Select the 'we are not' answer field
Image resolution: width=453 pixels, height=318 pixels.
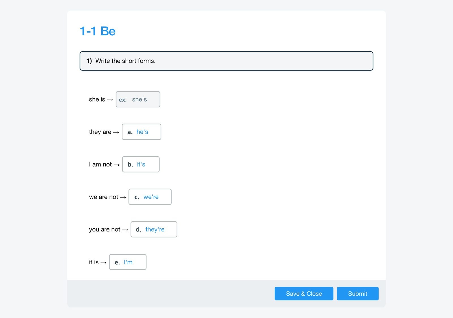[150, 197]
